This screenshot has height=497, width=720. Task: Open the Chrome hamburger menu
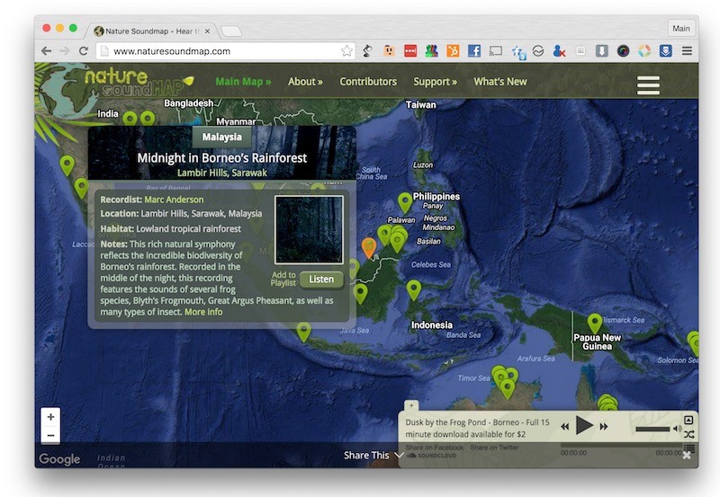pos(687,51)
